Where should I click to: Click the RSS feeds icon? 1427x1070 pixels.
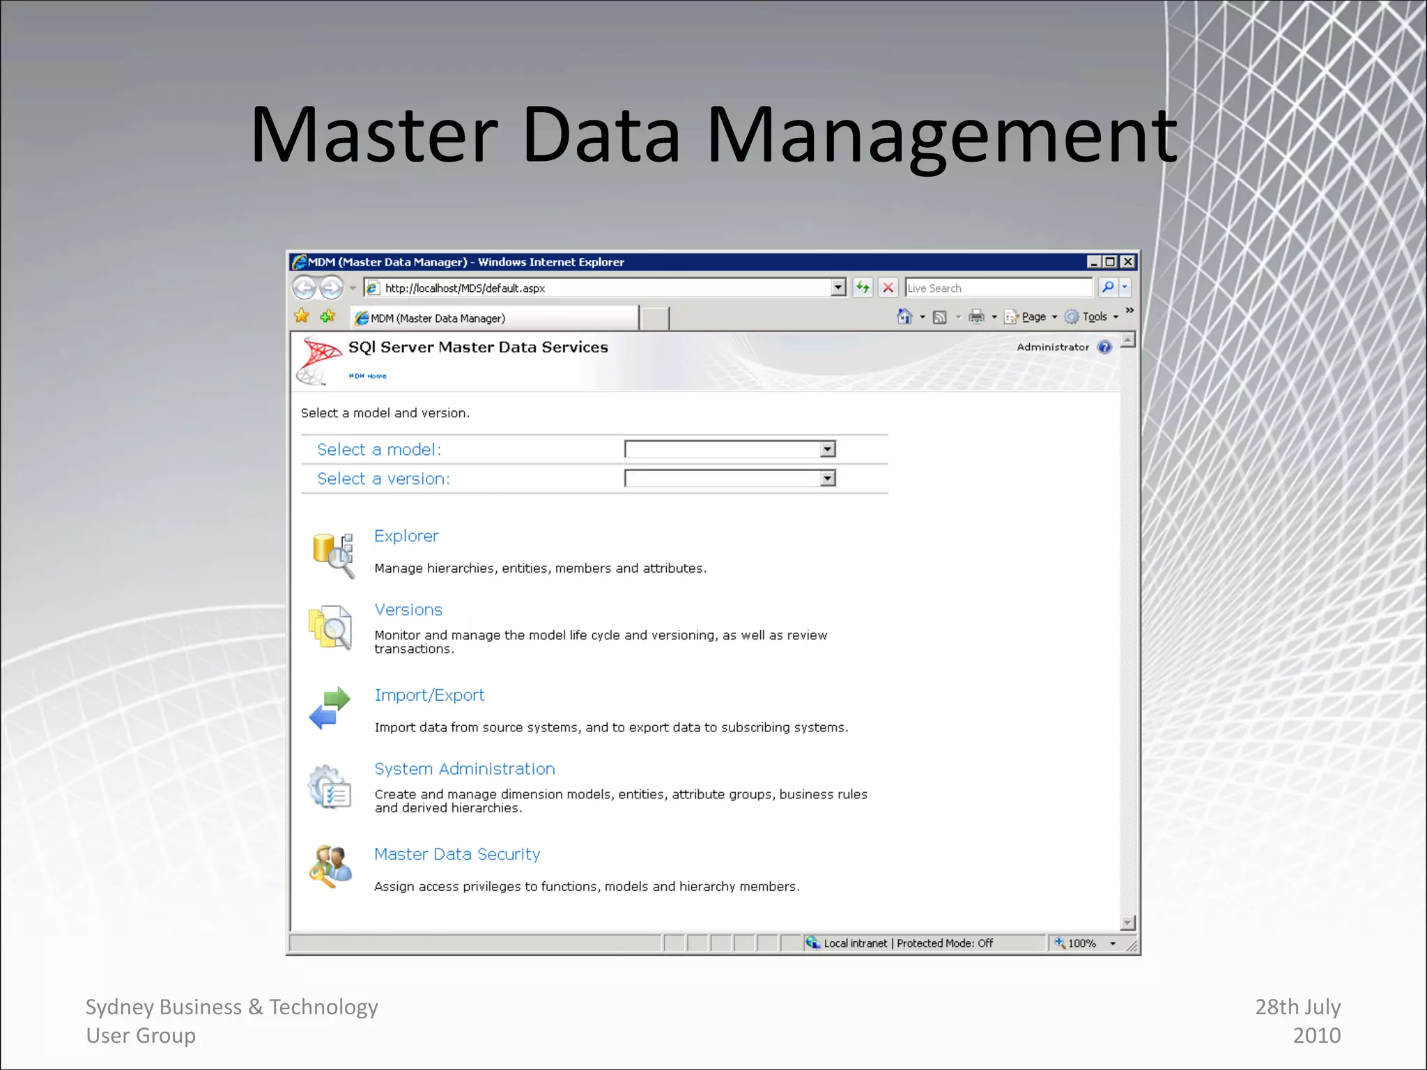click(x=939, y=317)
